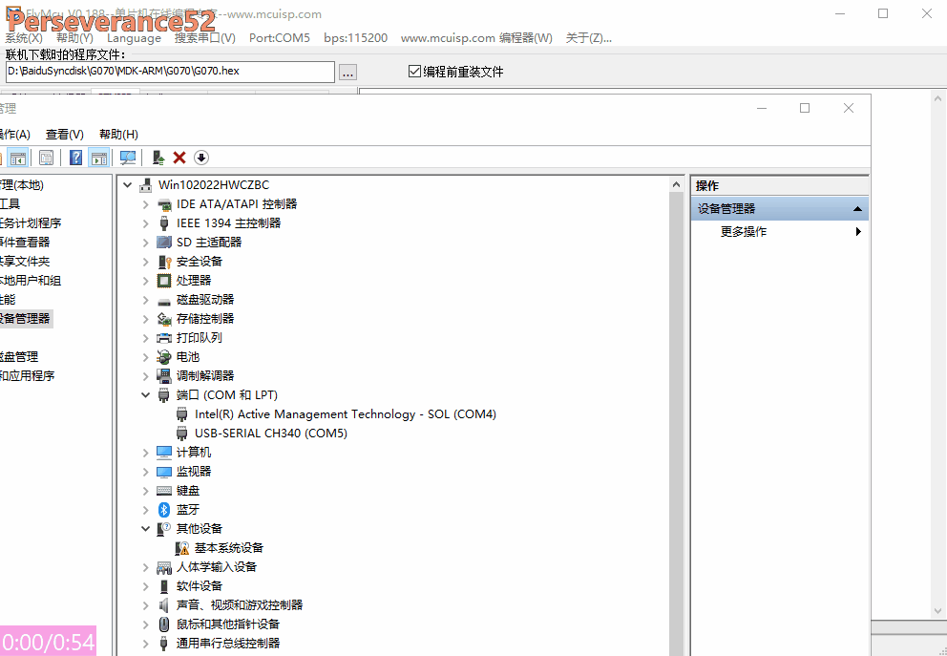
Task: Select USB-SERIAL CH340 (COM5) device entry
Action: point(270,434)
